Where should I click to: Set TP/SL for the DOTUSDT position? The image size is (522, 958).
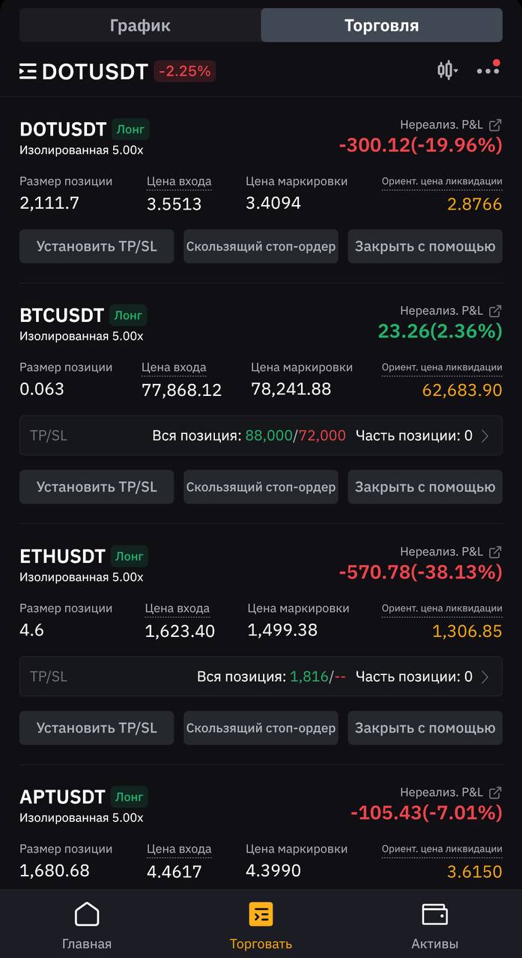[x=97, y=246]
